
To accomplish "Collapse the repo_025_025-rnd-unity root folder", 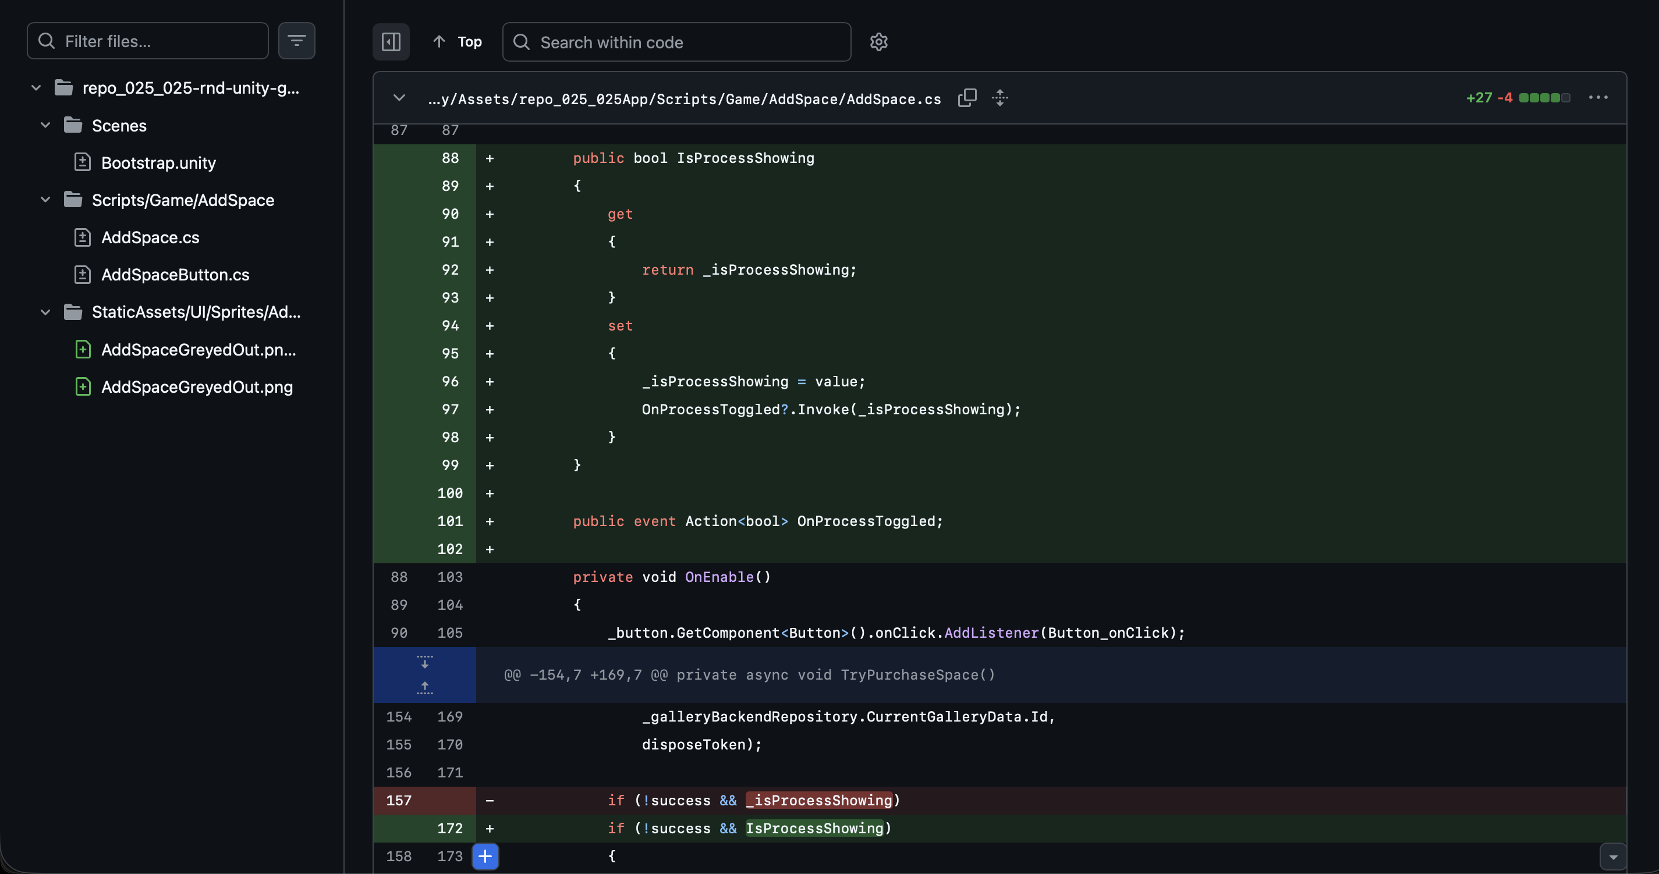I will click(x=36, y=87).
